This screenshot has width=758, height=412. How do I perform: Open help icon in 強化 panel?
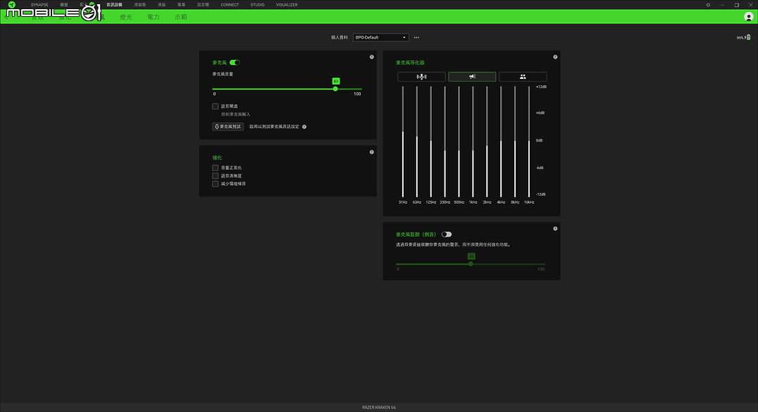(x=372, y=152)
